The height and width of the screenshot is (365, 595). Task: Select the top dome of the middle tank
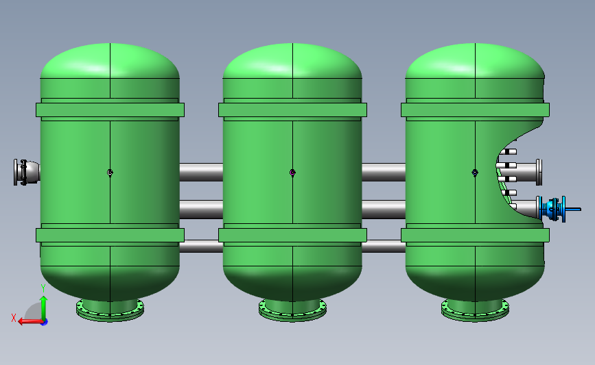pyautogui.click(x=292, y=60)
